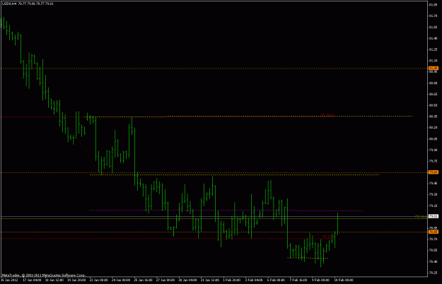The width and height of the screenshot is (442, 284).
Task: Click the olive FE label by 79.01
Action: click(x=421, y=216)
